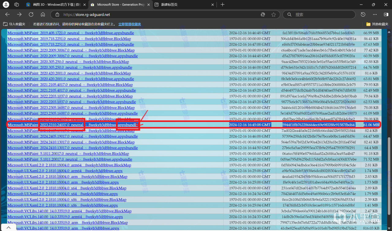Open MSPaint 2019.718.2251.0 BlockMap link

[x=69, y=39]
